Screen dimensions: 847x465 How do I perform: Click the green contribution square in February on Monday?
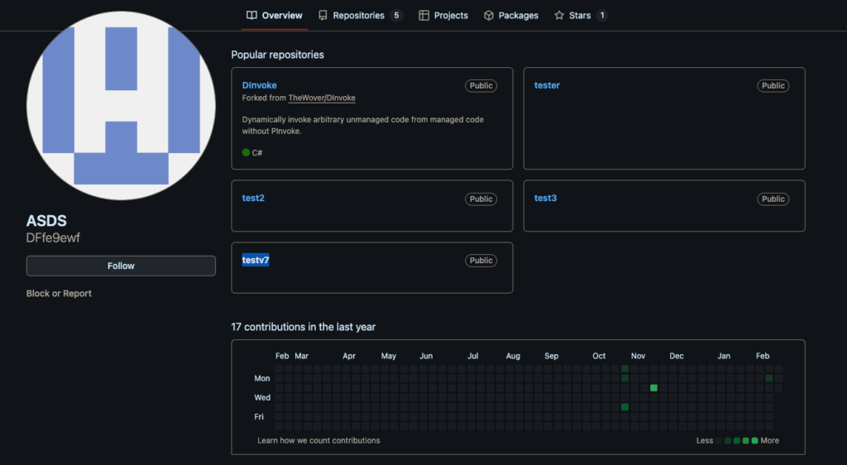[x=769, y=378]
